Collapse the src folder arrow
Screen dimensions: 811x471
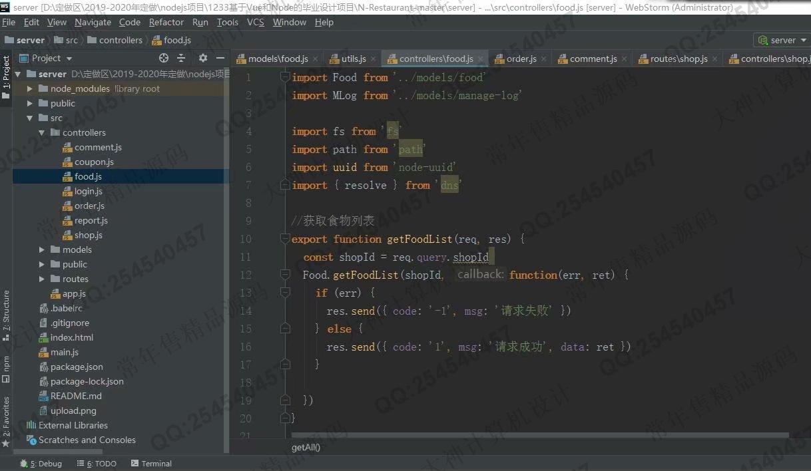30,118
